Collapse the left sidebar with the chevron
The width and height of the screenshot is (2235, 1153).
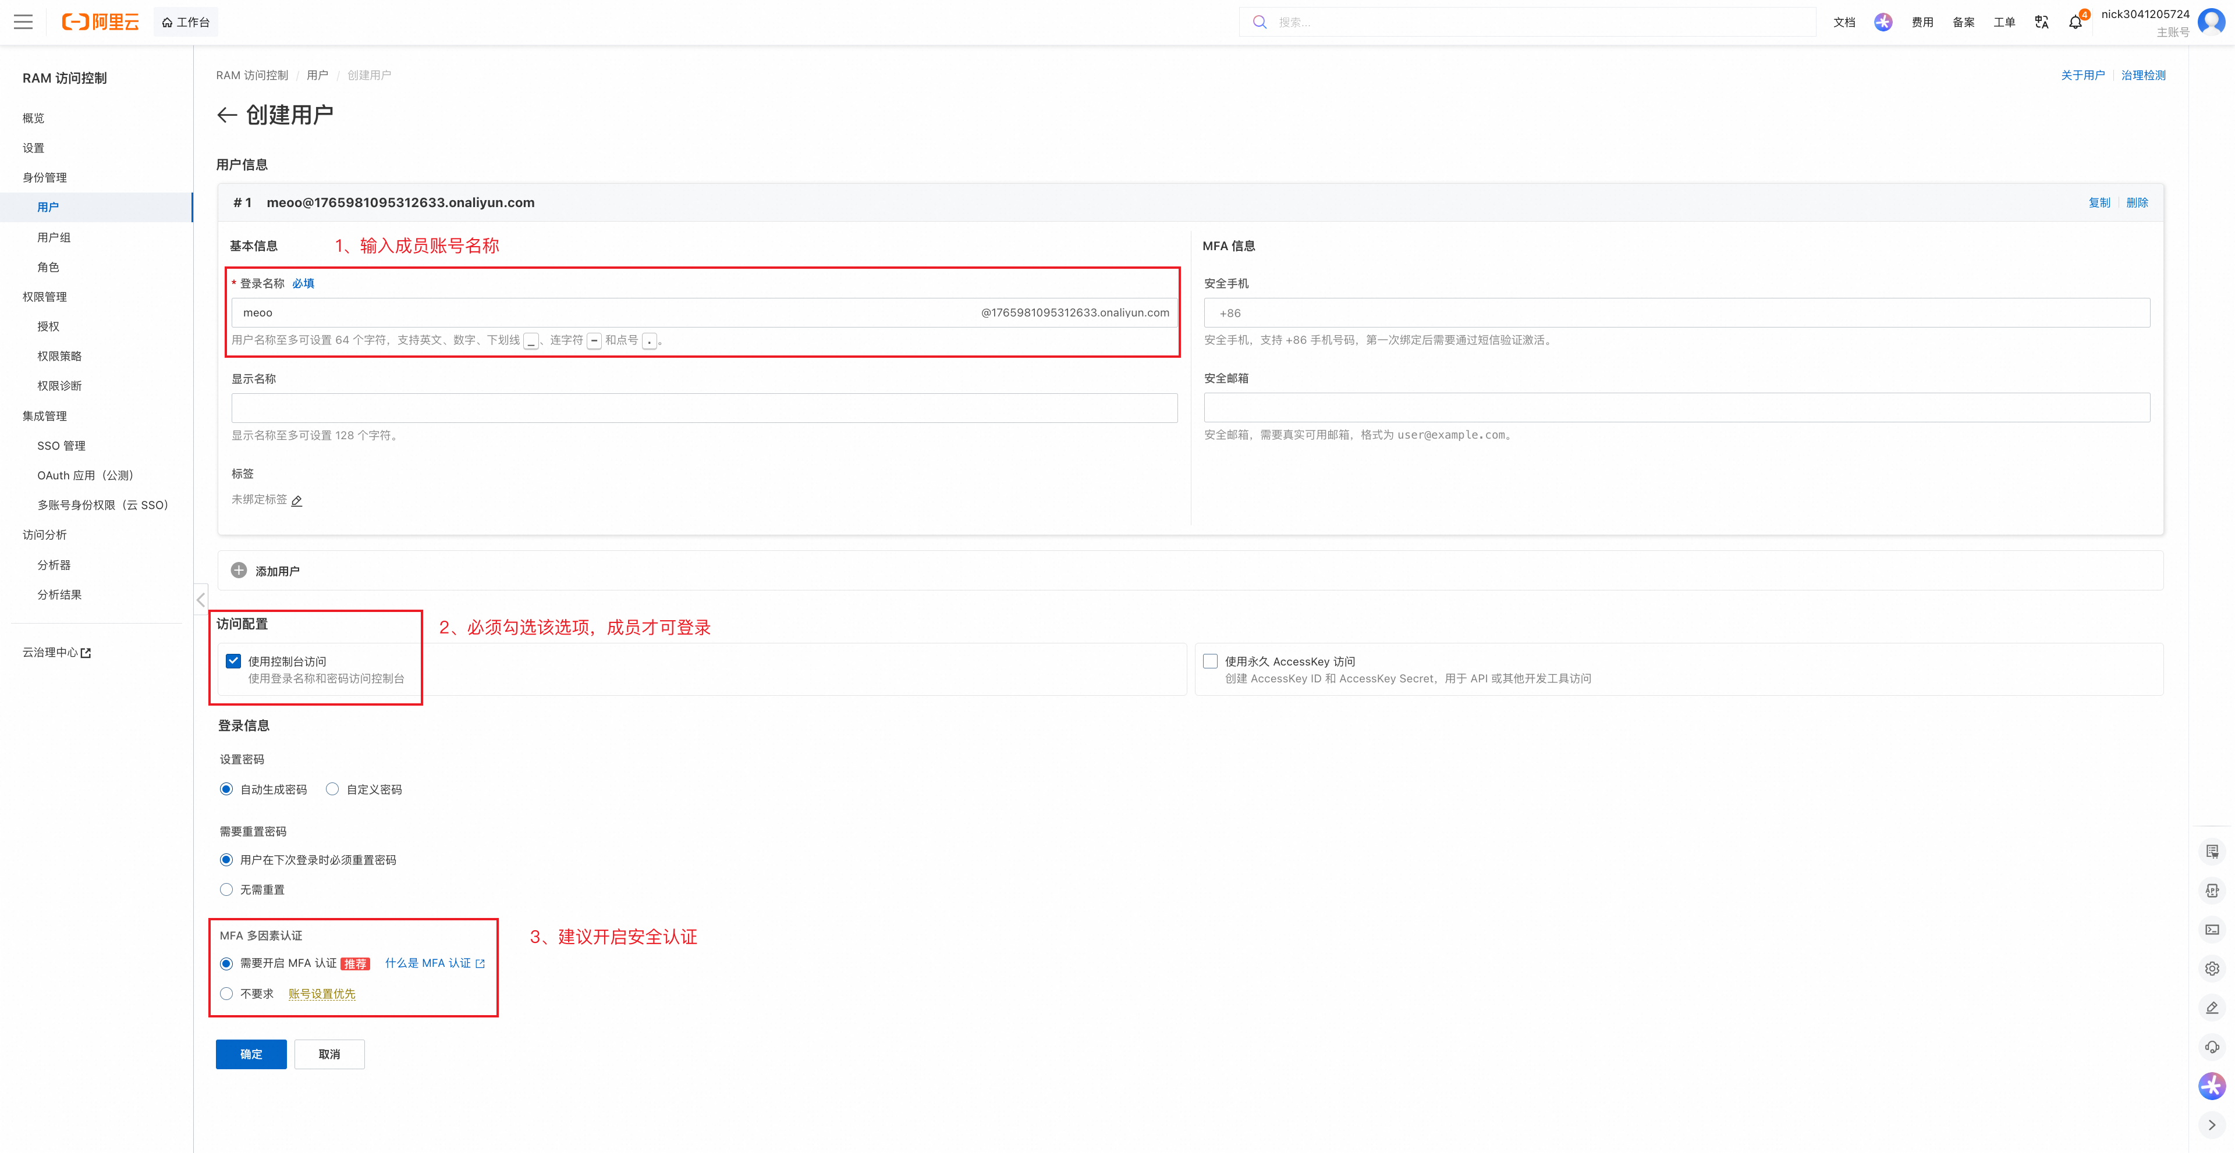pos(200,599)
